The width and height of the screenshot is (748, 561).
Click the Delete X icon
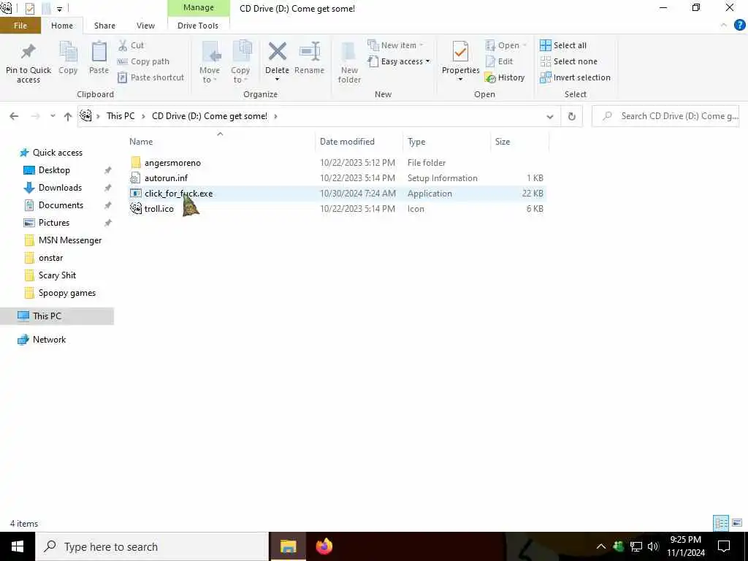point(277,52)
